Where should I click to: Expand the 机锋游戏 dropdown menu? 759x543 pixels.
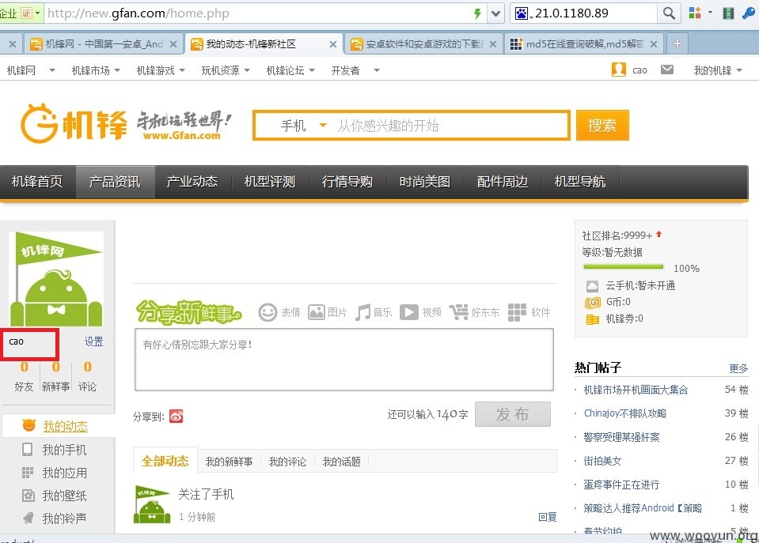tap(182, 70)
